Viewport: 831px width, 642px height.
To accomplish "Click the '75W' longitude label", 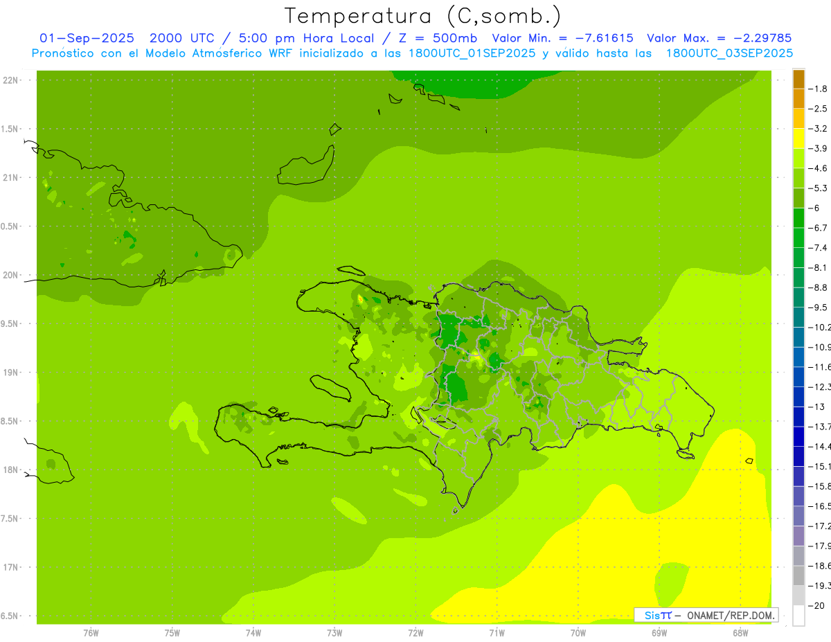I will 172,633.
